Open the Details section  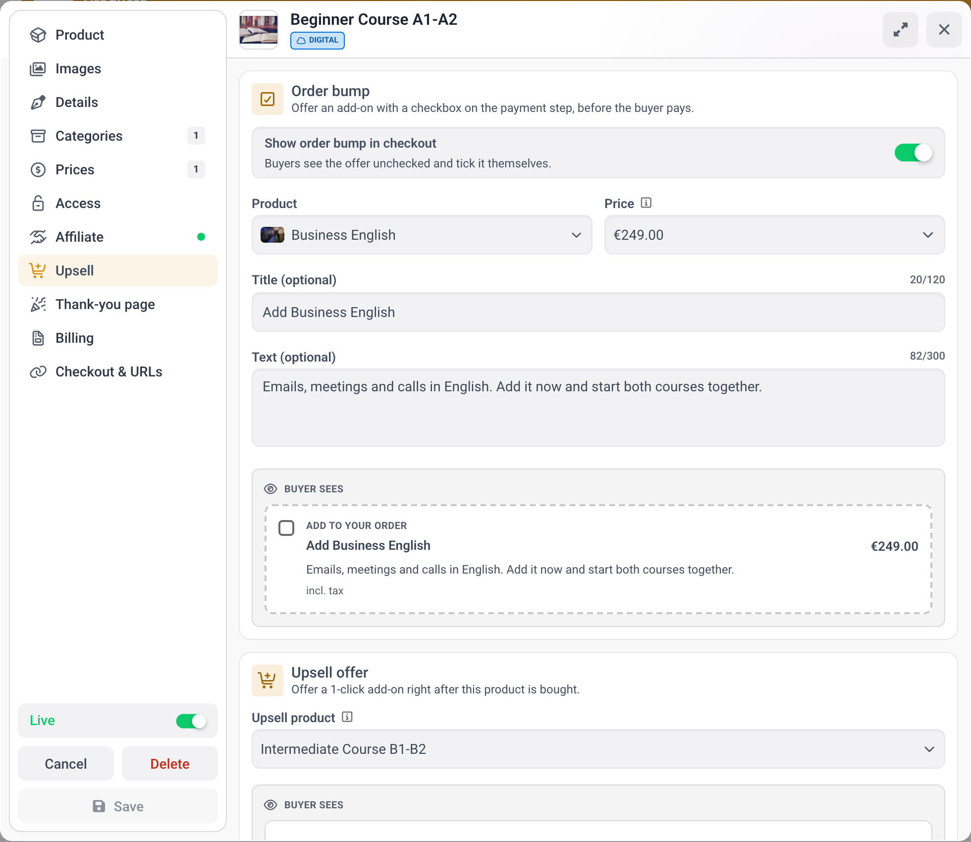pos(118,102)
